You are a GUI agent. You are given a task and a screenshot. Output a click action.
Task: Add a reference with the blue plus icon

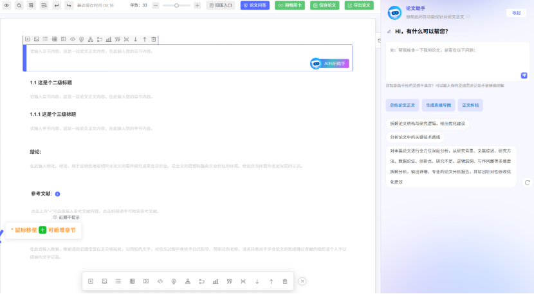[x=57, y=194]
